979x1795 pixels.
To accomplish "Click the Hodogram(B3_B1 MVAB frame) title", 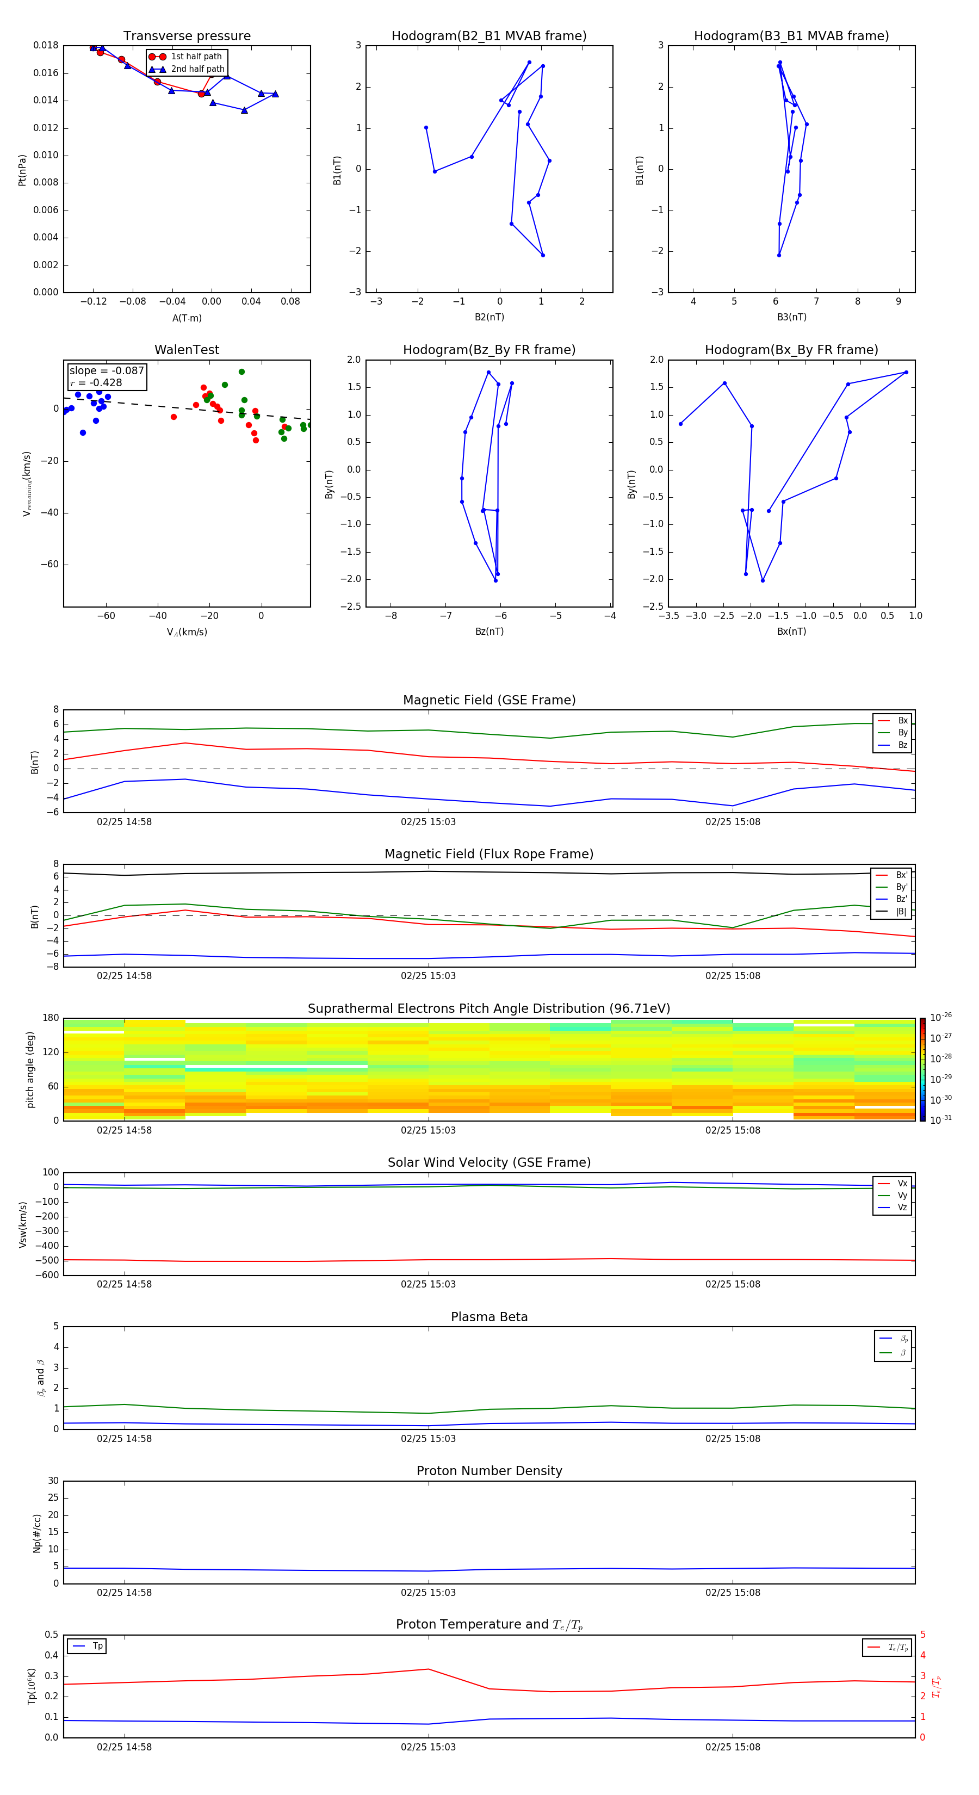I will [791, 36].
